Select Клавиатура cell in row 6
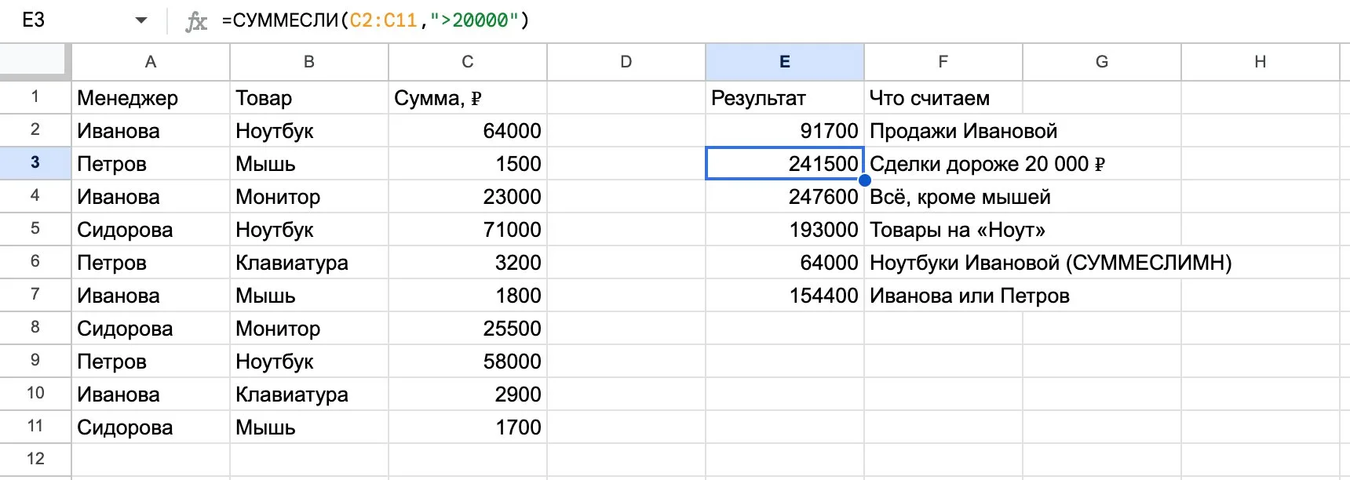1350x480 pixels. pyautogui.click(x=309, y=263)
